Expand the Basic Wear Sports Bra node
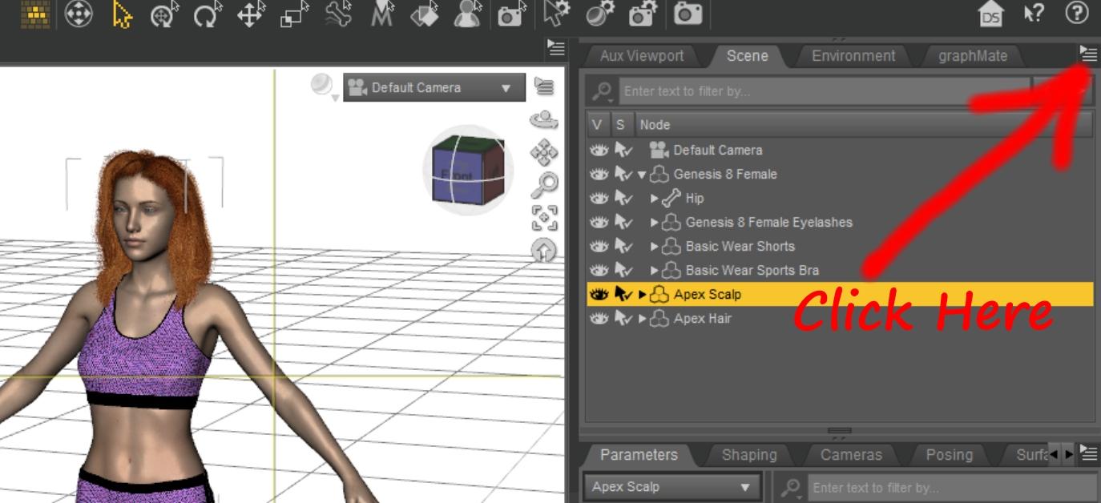The image size is (1101, 503). pyautogui.click(x=655, y=270)
